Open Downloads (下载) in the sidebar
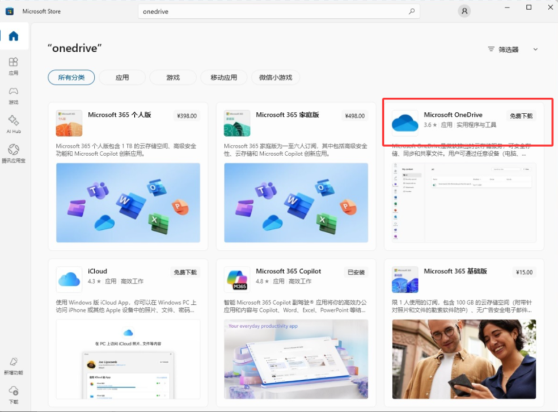 point(13,394)
